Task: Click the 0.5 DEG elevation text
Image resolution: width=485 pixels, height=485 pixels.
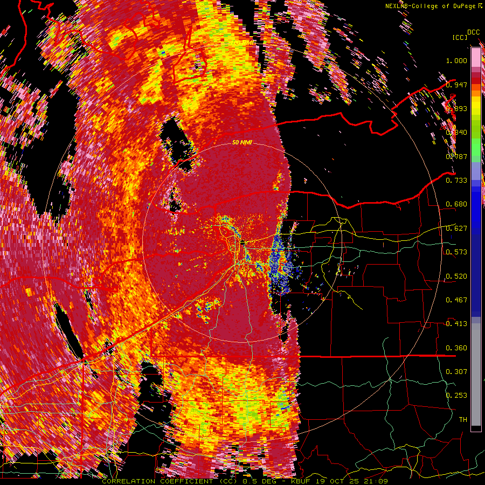Action: 260,481
